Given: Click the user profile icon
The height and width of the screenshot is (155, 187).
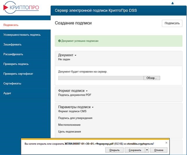Looking at the screenshot, I should point(172,3).
